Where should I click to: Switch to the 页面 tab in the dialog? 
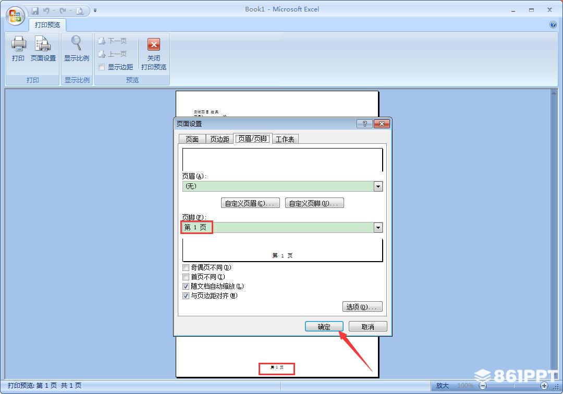[x=192, y=139]
